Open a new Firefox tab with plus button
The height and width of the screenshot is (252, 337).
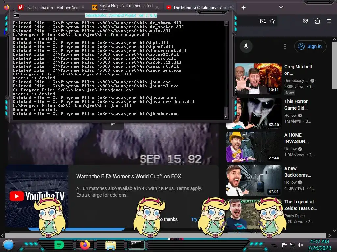point(243,8)
